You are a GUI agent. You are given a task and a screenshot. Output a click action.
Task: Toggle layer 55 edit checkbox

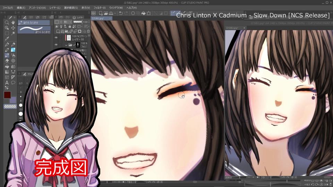[60, 38]
